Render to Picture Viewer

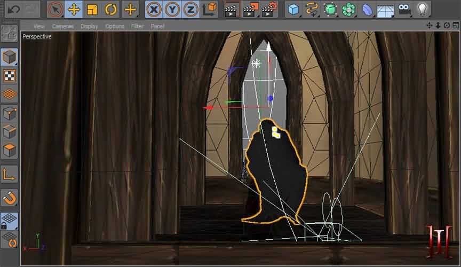[250, 10]
